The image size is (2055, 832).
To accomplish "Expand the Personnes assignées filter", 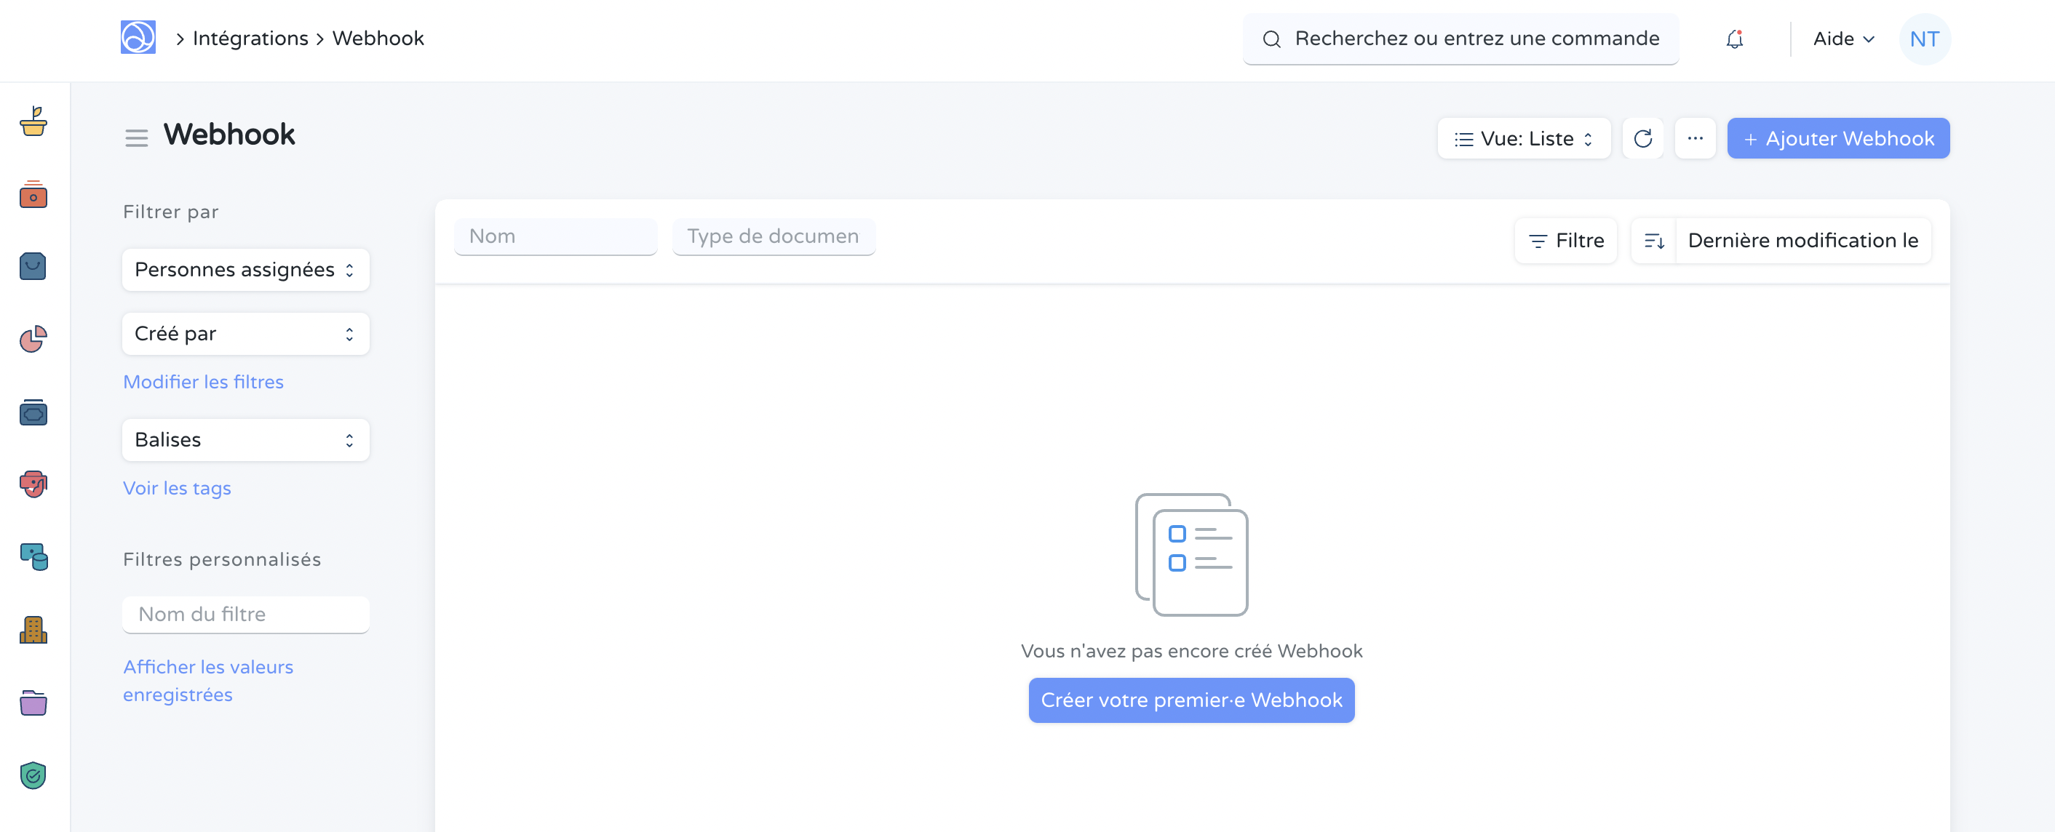I will pos(245,269).
